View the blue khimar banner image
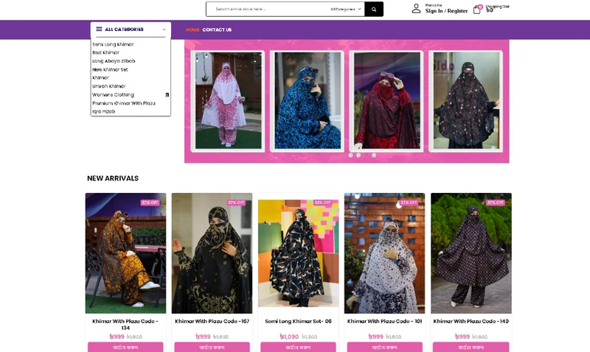The width and height of the screenshot is (590, 352). (x=308, y=101)
